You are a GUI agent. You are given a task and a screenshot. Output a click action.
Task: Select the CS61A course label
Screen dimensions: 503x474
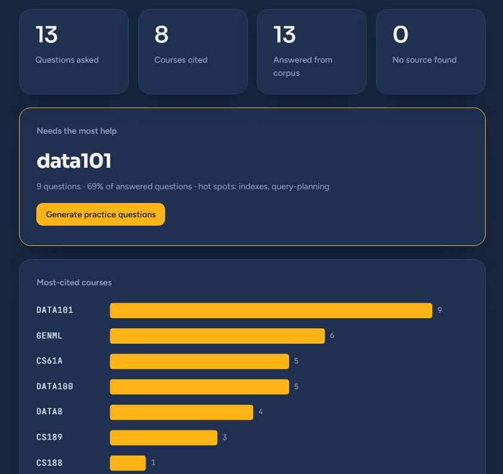click(x=49, y=361)
